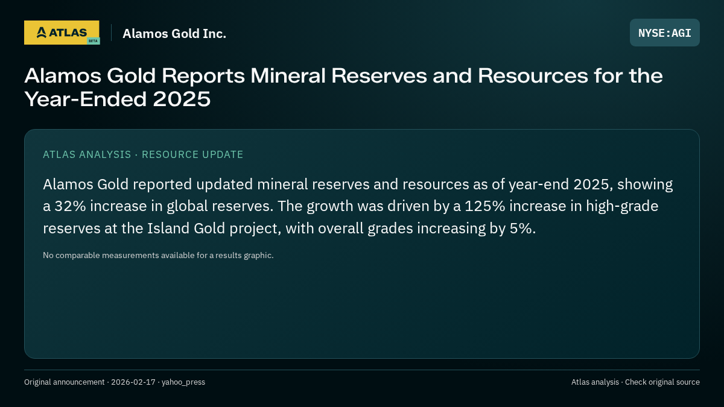724x407 pixels.
Task: Click the Mineral Reserves and Resources headline
Action: (343, 87)
